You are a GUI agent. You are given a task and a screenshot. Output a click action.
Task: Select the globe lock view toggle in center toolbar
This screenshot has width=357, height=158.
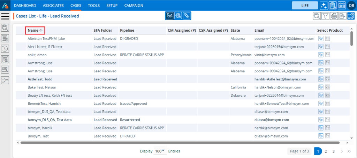(178, 16)
